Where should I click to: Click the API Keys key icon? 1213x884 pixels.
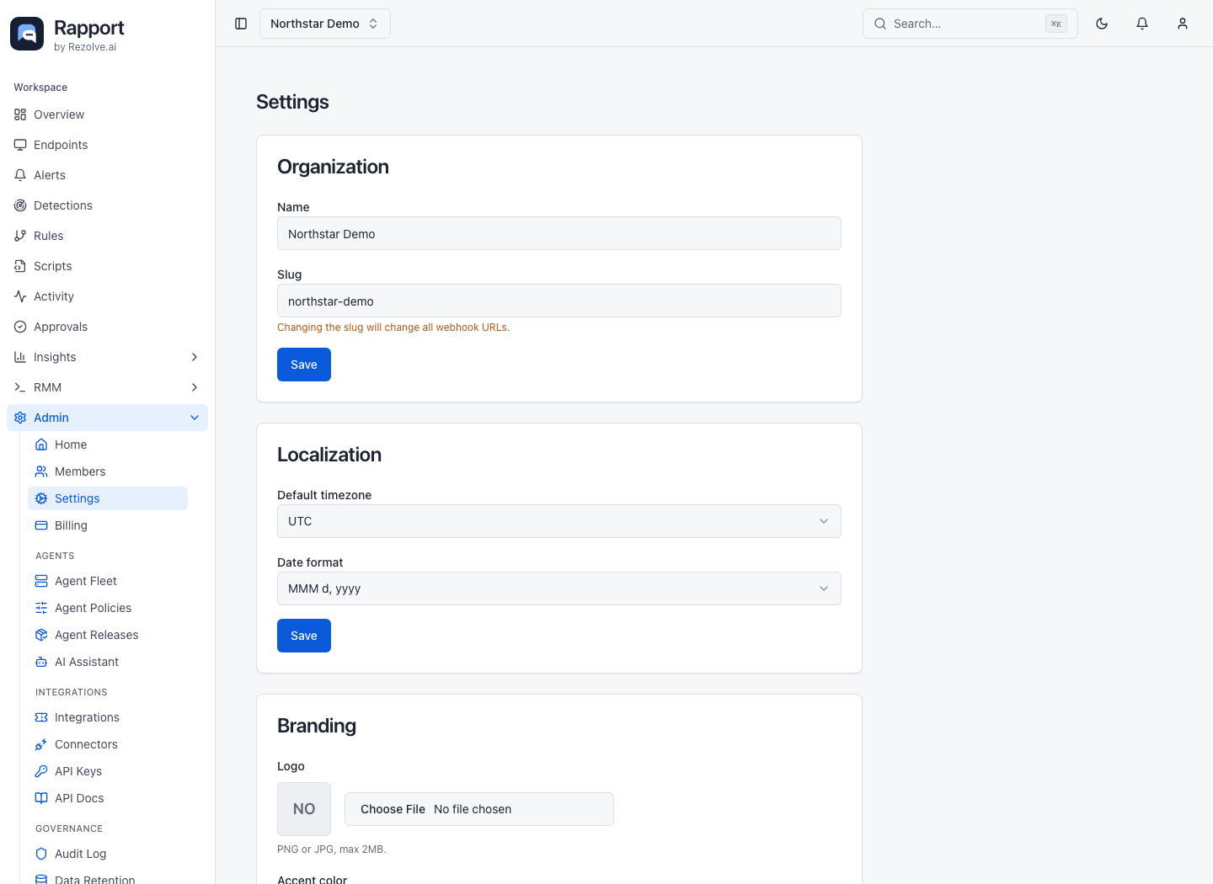tap(41, 771)
